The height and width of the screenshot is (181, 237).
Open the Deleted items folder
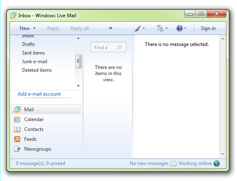pos(37,70)
